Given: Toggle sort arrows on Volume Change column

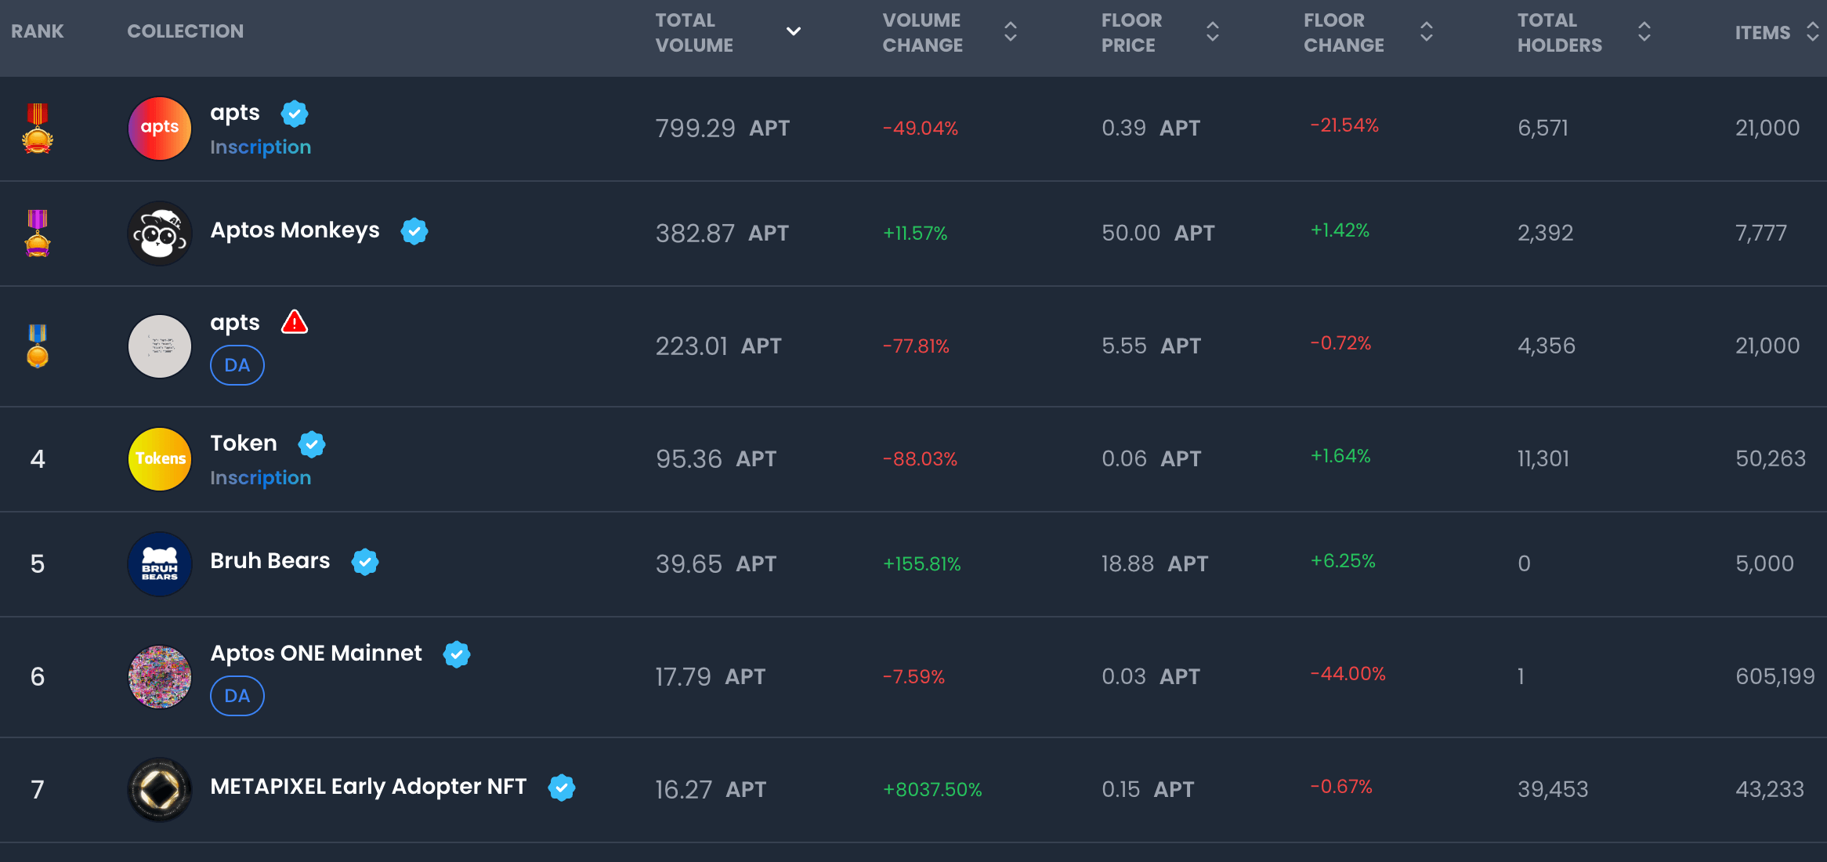Looking at the screenshot, I should click(1011, 31).
